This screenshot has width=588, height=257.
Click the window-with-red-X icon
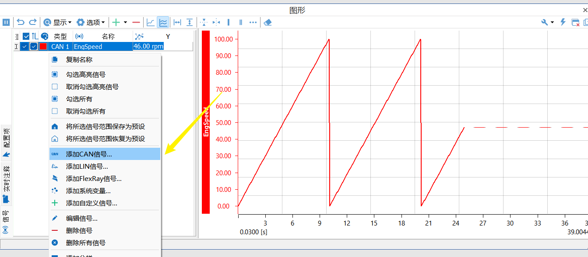coord(575,22)
